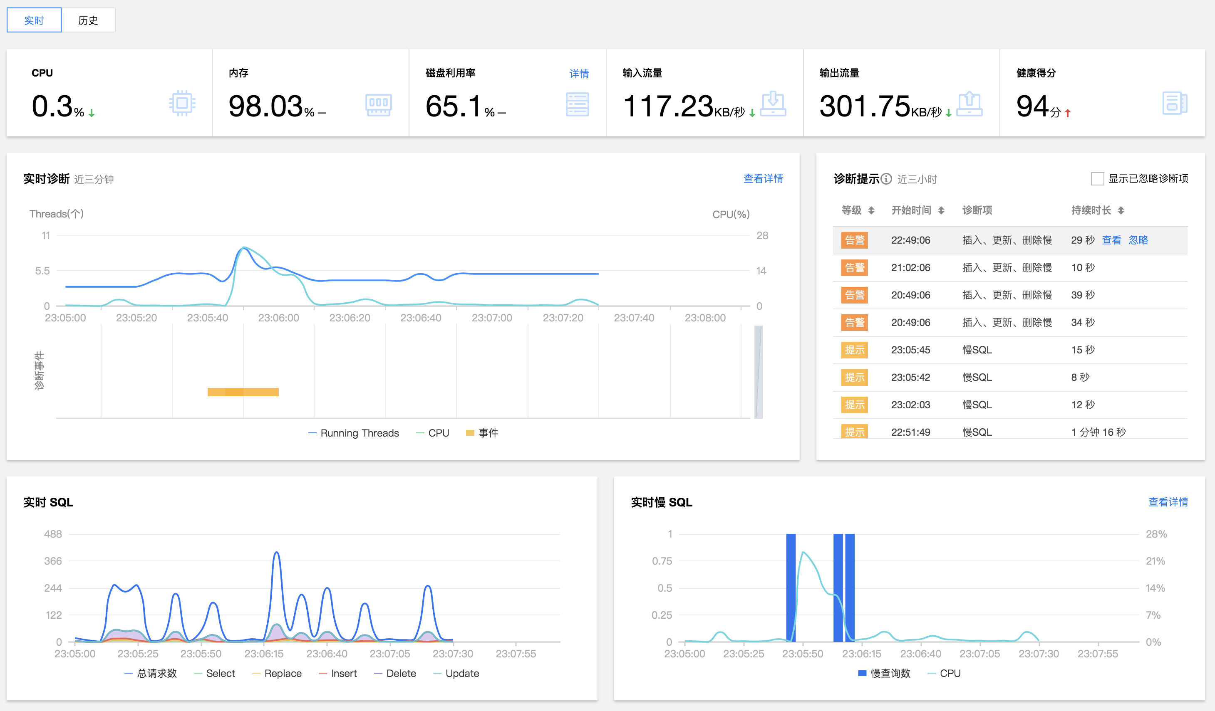The width and height of the screenshot is (1215, 711).
Task: Sort diagnosis table by 持续时长 column
Action: pos(1121,210)
